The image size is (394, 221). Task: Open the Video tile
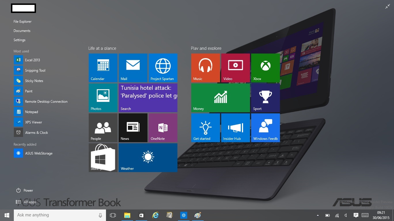236,68
